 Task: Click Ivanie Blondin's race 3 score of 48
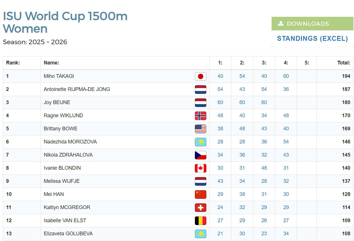pos(264,168)
